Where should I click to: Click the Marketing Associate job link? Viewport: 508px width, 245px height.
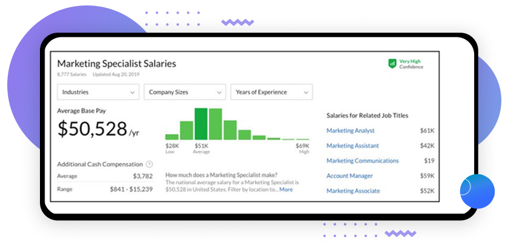coord(353,191)
